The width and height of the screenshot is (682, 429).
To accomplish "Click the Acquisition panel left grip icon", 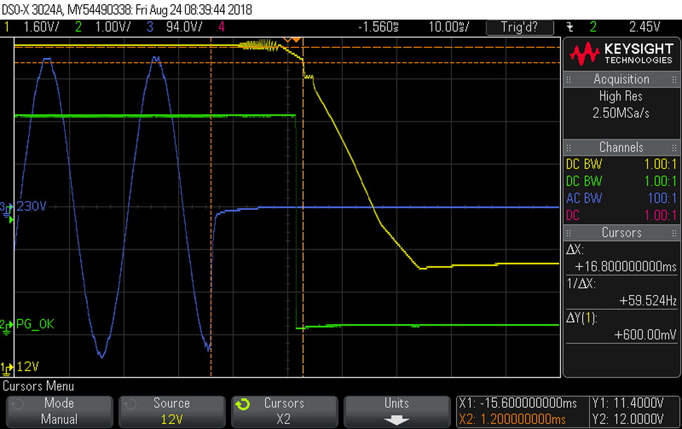I will [x=569, y=80].
